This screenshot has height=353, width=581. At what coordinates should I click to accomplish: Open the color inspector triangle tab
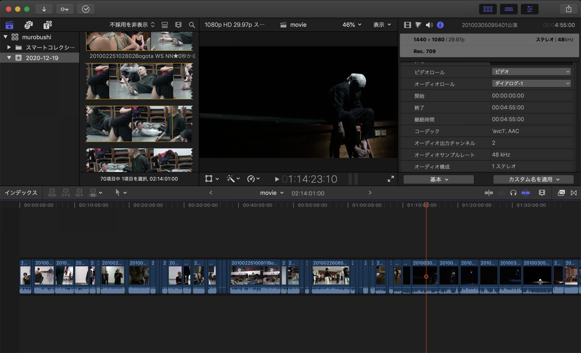click(418, 25)
